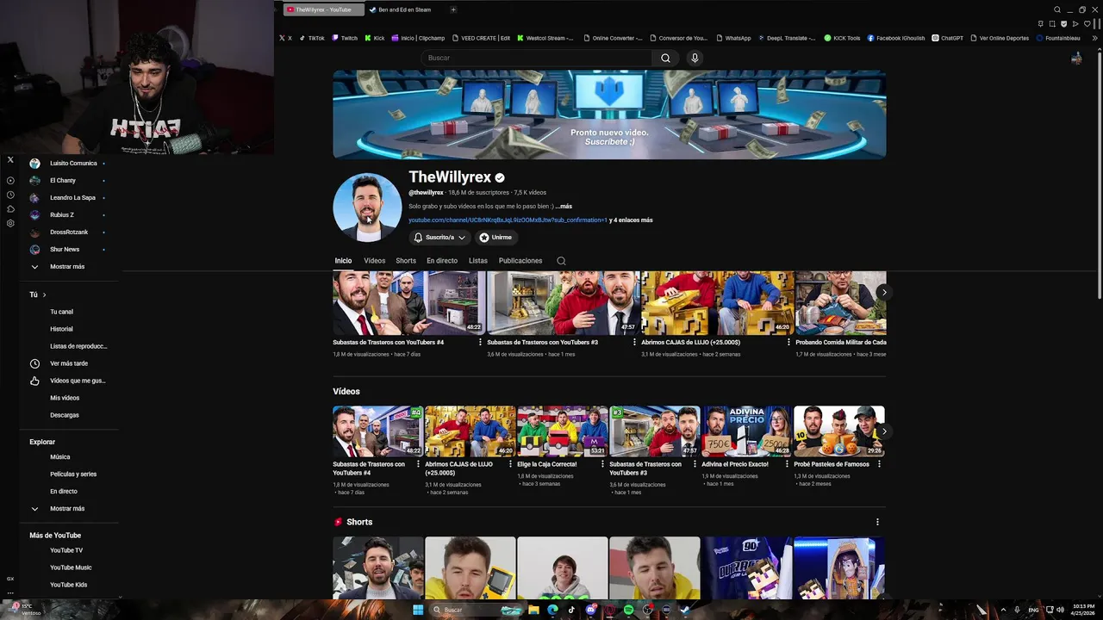
Task: Open Microsoft Edge from the taskbar
Action: pos(552,610)
